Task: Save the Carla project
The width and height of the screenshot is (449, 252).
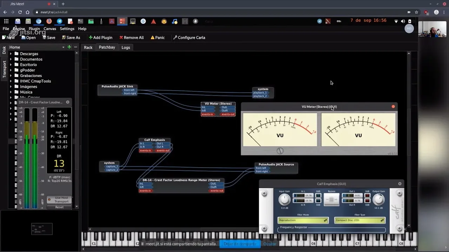Action: [48, 37]
